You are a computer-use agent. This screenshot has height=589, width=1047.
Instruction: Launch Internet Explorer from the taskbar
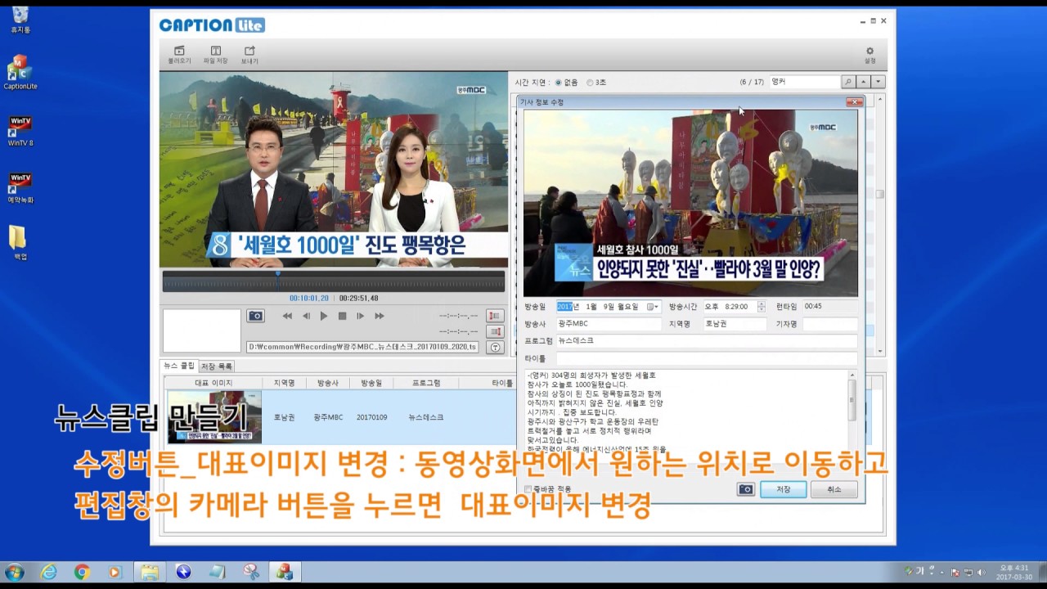point(48,572)
